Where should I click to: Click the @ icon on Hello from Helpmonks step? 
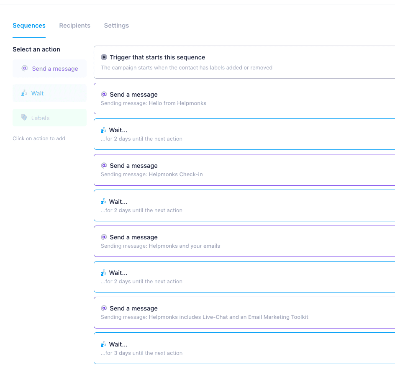point(104,94)
